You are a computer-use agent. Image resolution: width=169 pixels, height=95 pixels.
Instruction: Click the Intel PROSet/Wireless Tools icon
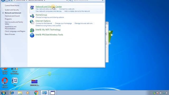pos(32,35)
